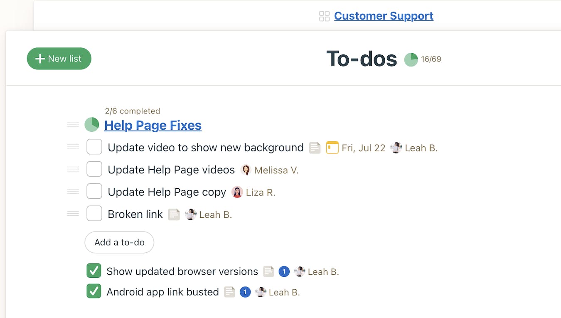Screen dimensions: 561x318
Task: Open the notes icon on Android app link busted
Action: (230, 292)
